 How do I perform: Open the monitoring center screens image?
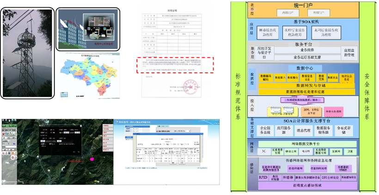87,29
